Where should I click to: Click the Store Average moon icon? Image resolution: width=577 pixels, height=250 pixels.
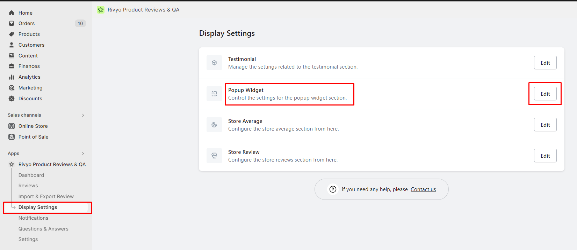[214, 124]
